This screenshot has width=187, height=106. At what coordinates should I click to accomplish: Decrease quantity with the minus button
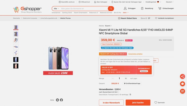pos(113,78)
